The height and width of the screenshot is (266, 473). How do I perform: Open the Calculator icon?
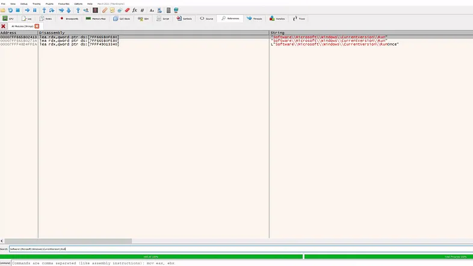coord(168,10)
